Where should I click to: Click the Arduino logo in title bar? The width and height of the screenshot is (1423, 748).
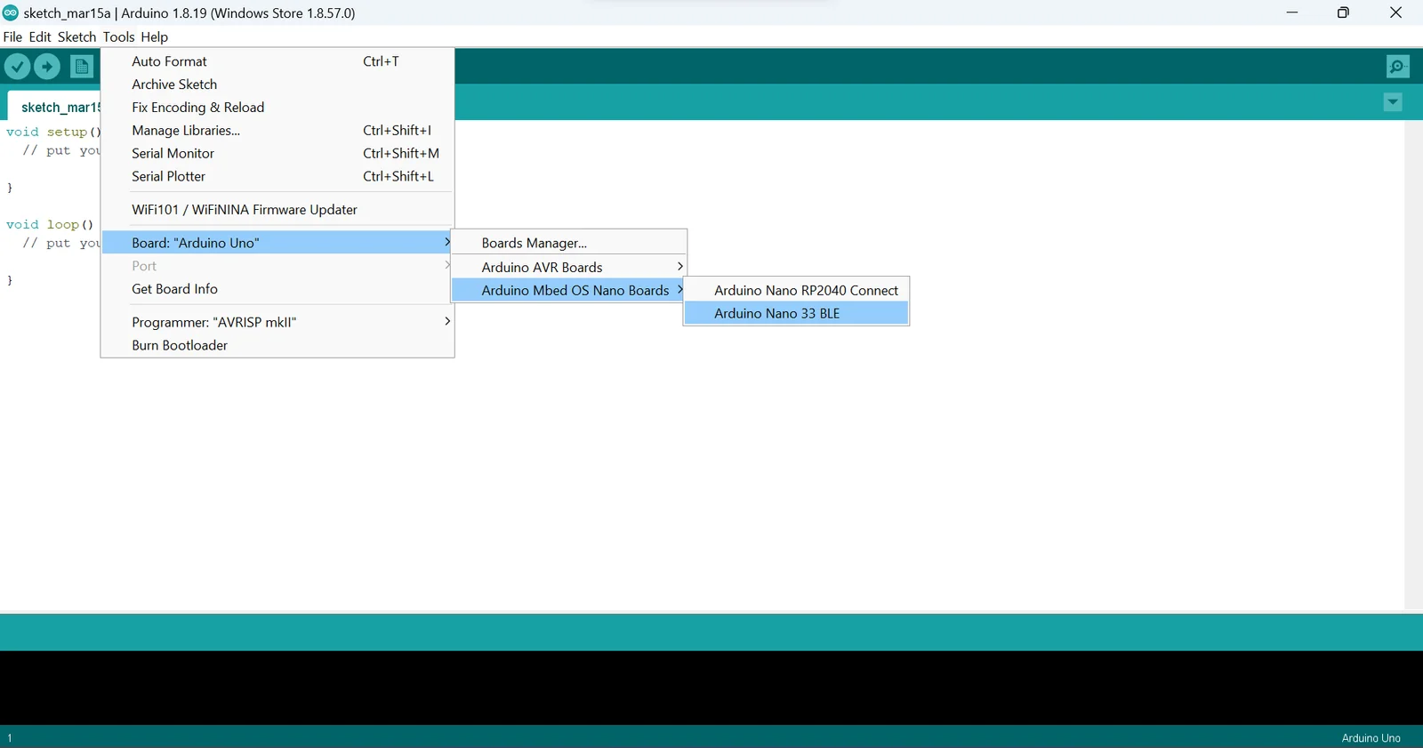tap(11, 12)
